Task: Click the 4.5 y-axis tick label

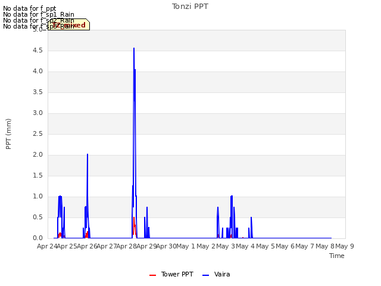Action: point(38,50)
